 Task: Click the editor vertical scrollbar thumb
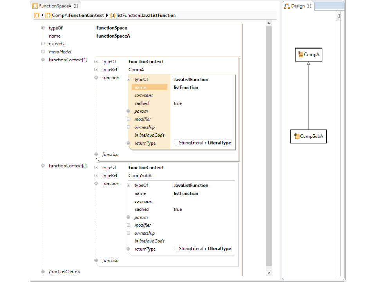(269, 146)
